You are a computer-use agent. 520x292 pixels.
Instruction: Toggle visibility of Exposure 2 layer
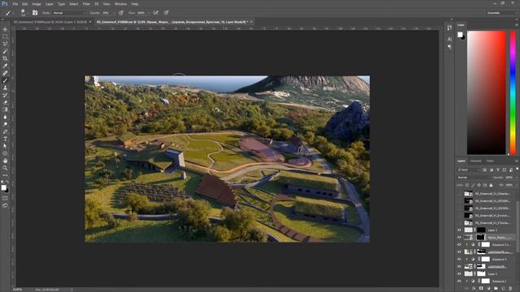[x=459, y=260]
